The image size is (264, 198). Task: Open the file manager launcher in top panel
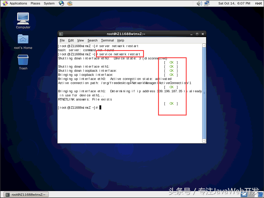pyautogui.click(x=70, y=3)
